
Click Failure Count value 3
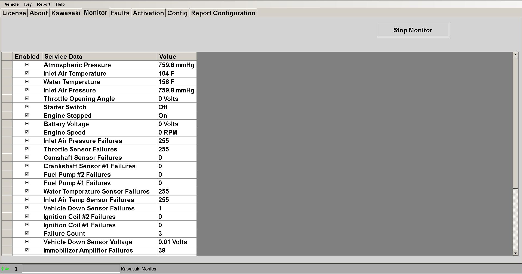point(160,233)
